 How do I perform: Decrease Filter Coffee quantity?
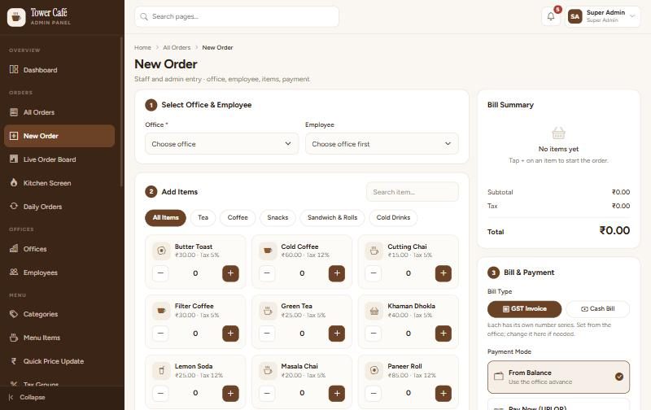tap(160, 334)
